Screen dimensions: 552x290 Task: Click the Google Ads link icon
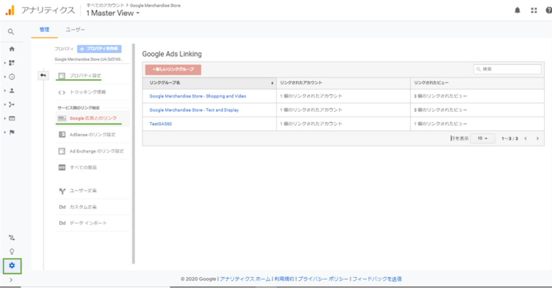click(x=61, y=118)
